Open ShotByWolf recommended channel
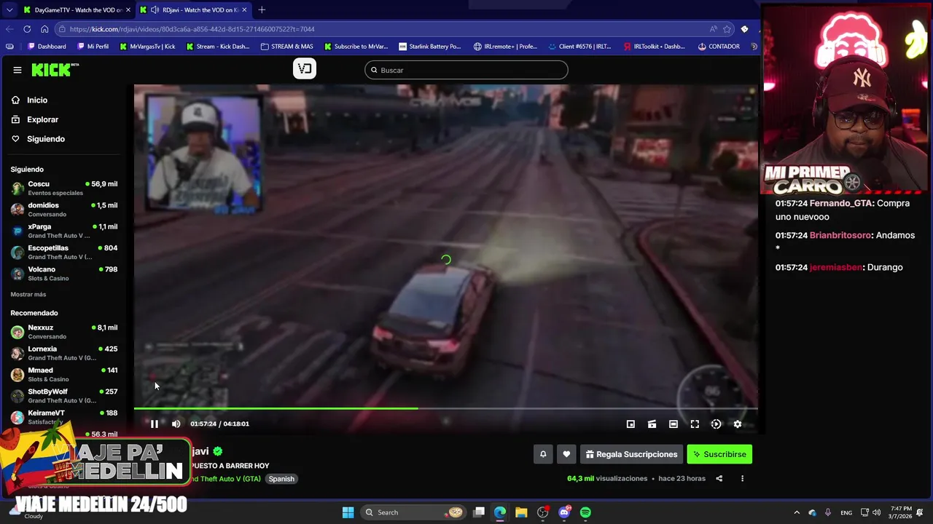The height and width of the screenshot is (524, 933). [x=64, y=396]
